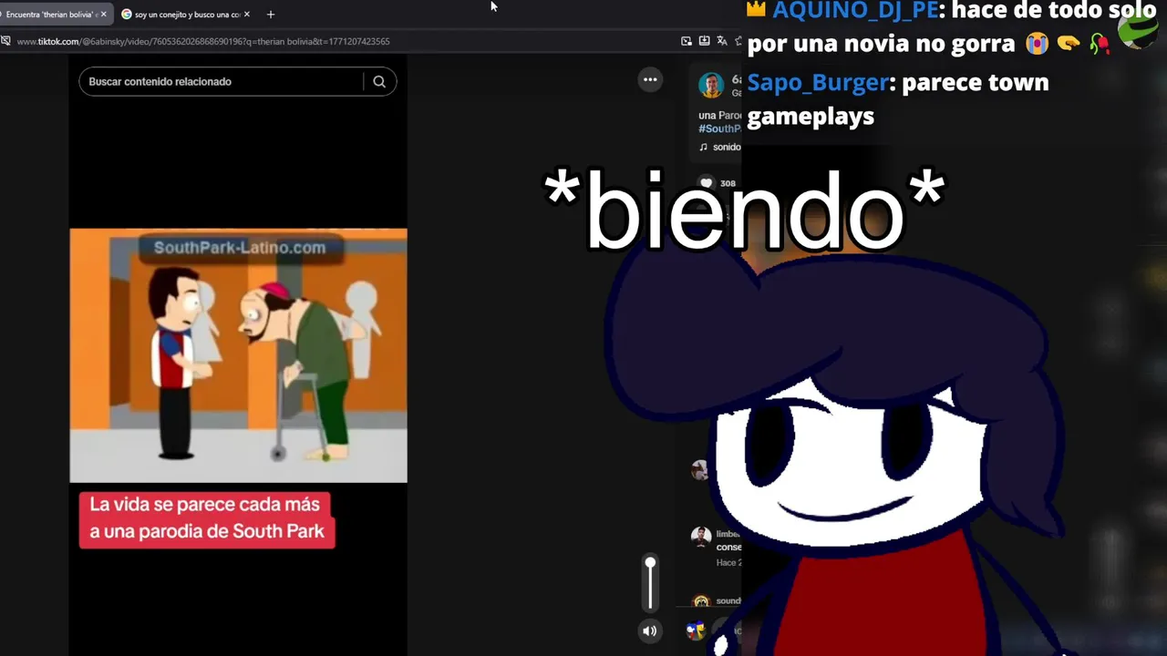Select the 'Encuentra therian bolivia' tab
Screen dimensions: 1167x656
click(x=54, y=15)
